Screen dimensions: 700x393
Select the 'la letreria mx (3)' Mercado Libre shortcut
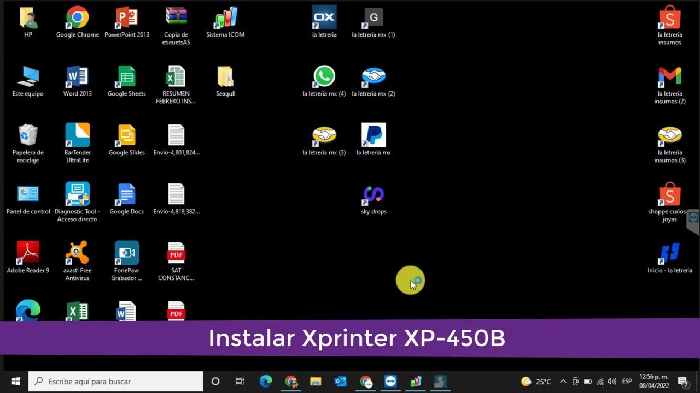click(324, 140)
